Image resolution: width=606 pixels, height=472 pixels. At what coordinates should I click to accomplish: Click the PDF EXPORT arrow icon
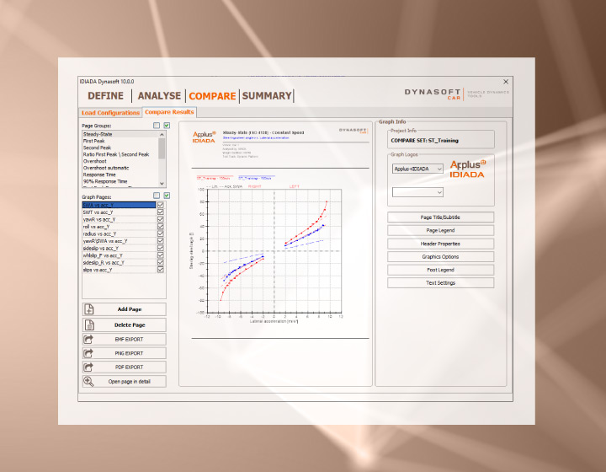88,367
